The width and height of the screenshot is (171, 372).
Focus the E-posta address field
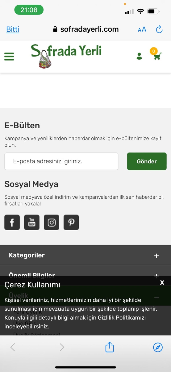61,161
